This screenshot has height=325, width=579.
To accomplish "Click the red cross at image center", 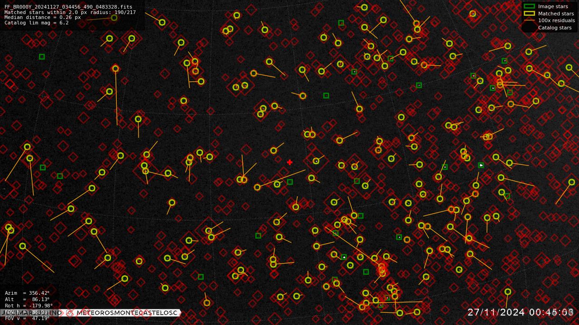I will [x=290, y=162].
